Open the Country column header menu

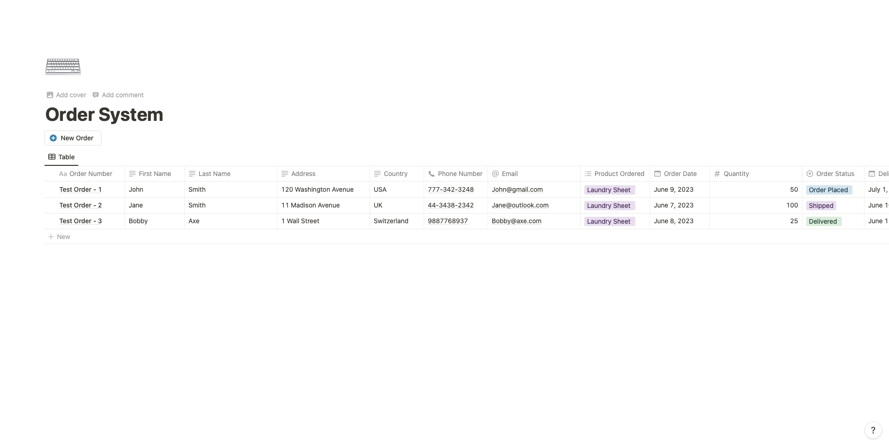point(396,174)
